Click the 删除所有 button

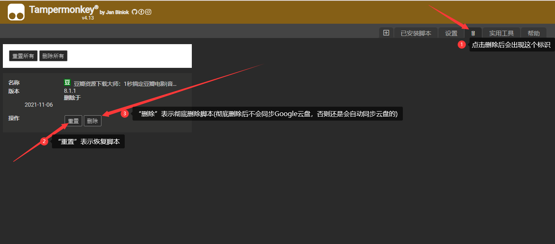pyautogui.click(x=53, y=56)
